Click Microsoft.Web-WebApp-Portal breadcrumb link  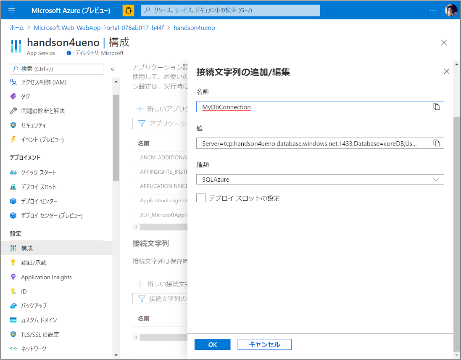[x=99, y=28]
